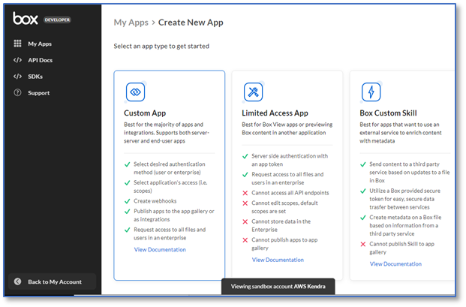Click the API Docs code icon
The height and width of the screenshot is (307, 466).
pos(17,60)
